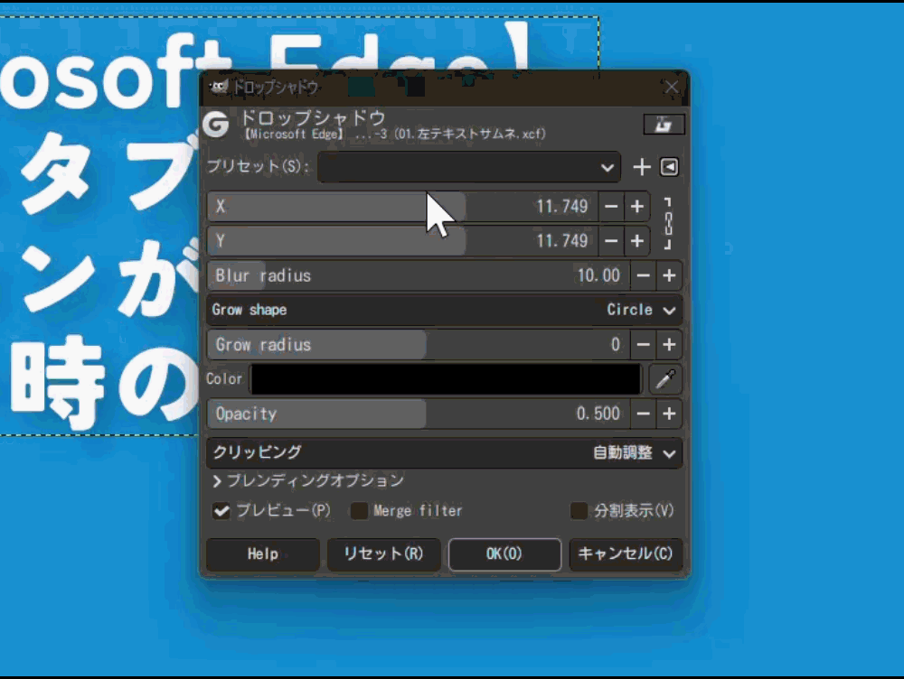Enable the Merge filter checkbox
904x679 pixels.
[x=359, y=511]
